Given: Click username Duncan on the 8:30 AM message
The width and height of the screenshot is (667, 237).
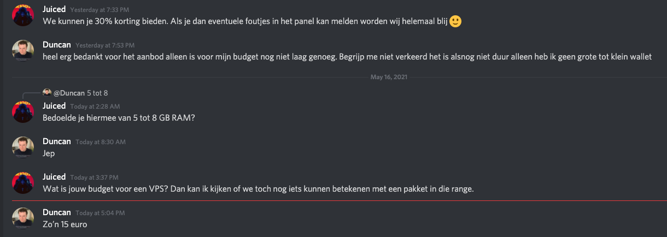Looking at the screenshot, I should [57, 141].
